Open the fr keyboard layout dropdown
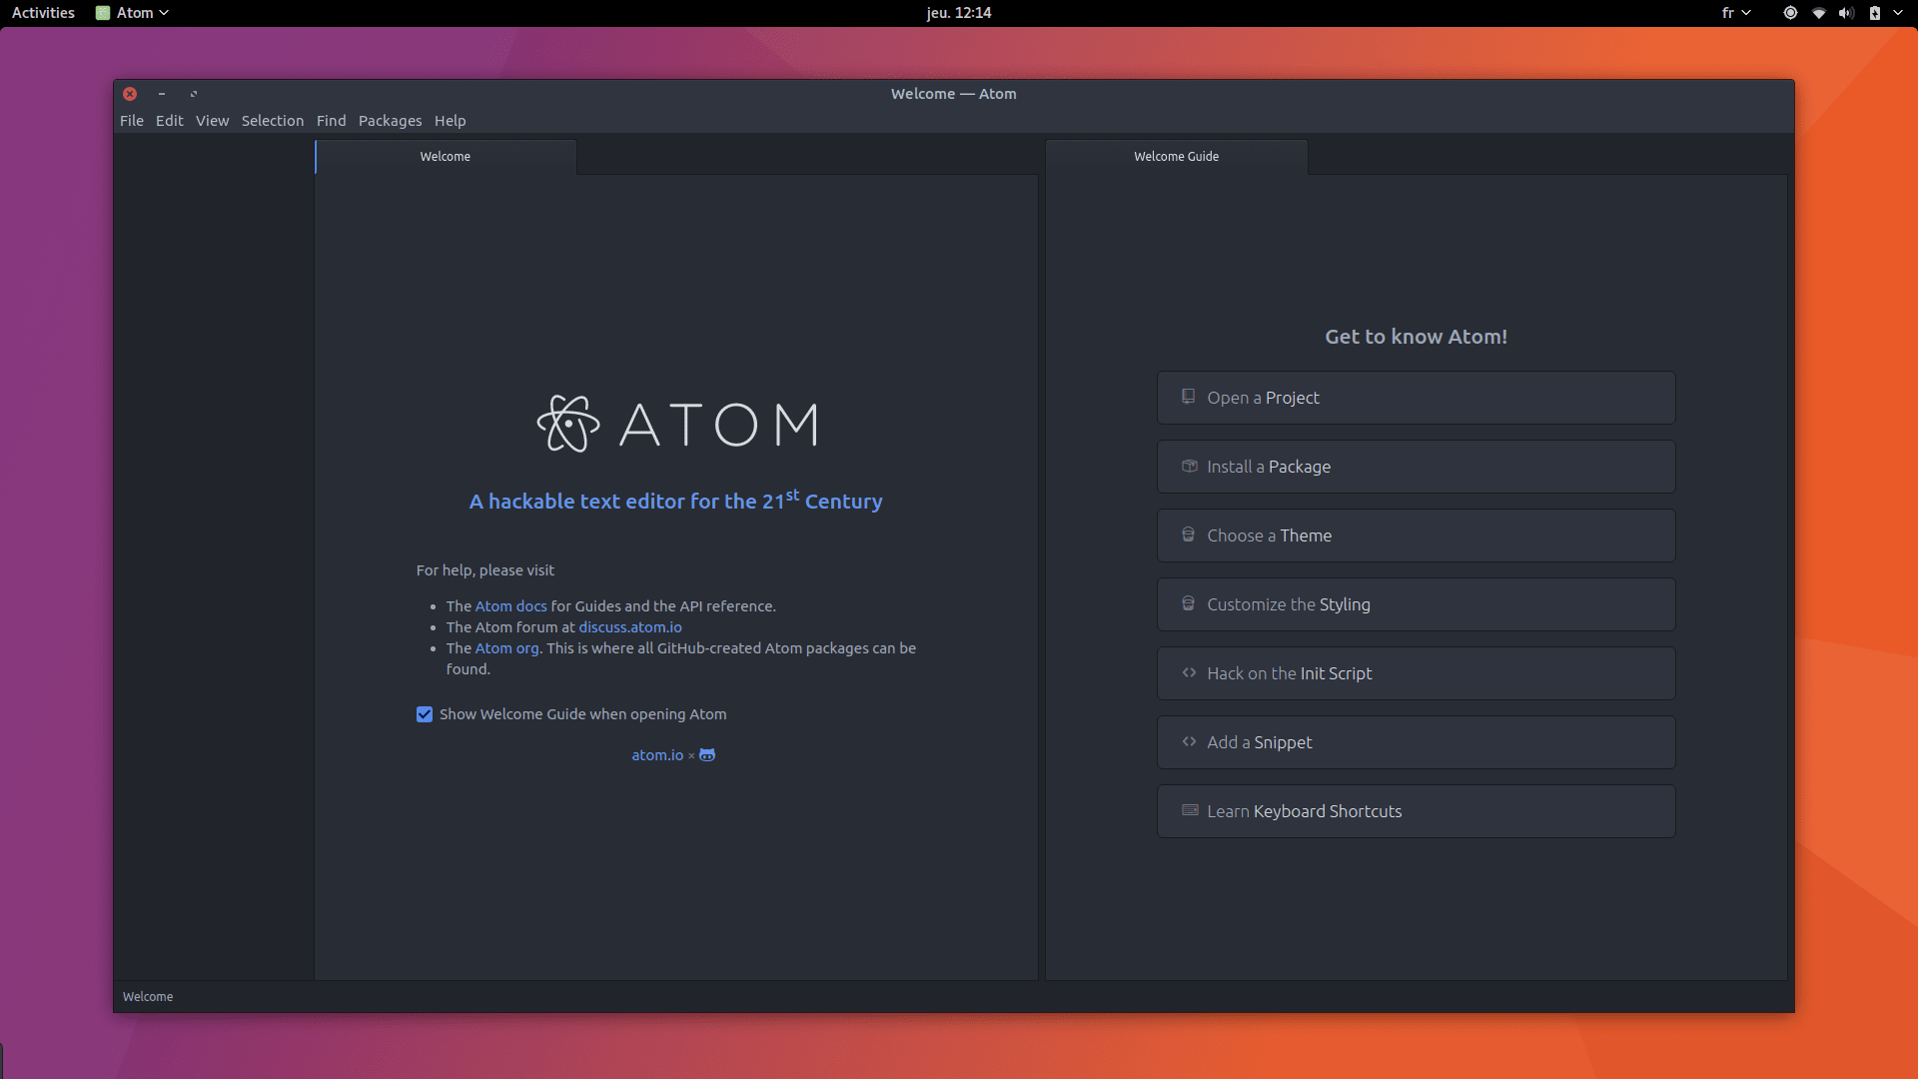 click(1735, 13)
